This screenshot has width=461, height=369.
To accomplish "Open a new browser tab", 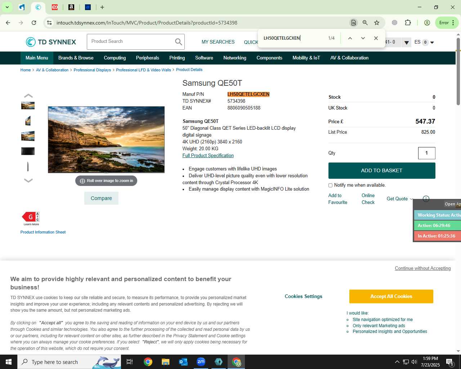I will coord(102,7).
